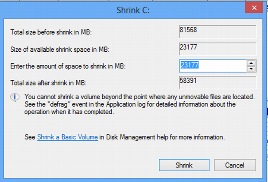The height and width of the screenshot is (182, 268).
Task: Open the Shrink a Basic Volume link
Action: pyautogui.click(x=68, y=137)
